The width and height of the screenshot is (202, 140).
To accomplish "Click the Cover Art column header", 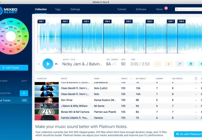I will [x=42, y=79].
